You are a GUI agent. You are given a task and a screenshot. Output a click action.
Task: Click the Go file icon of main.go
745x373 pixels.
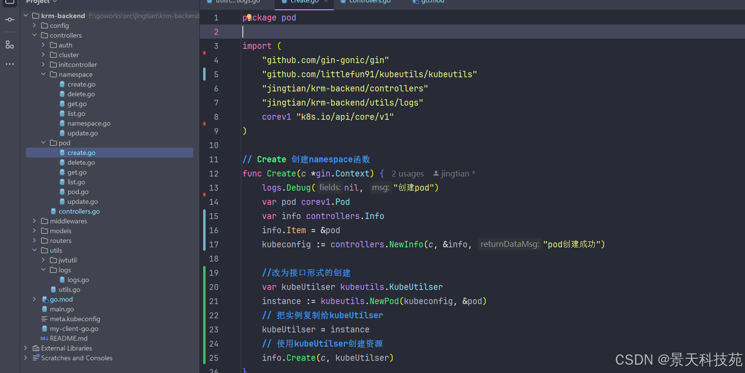[x=45, y=309]
